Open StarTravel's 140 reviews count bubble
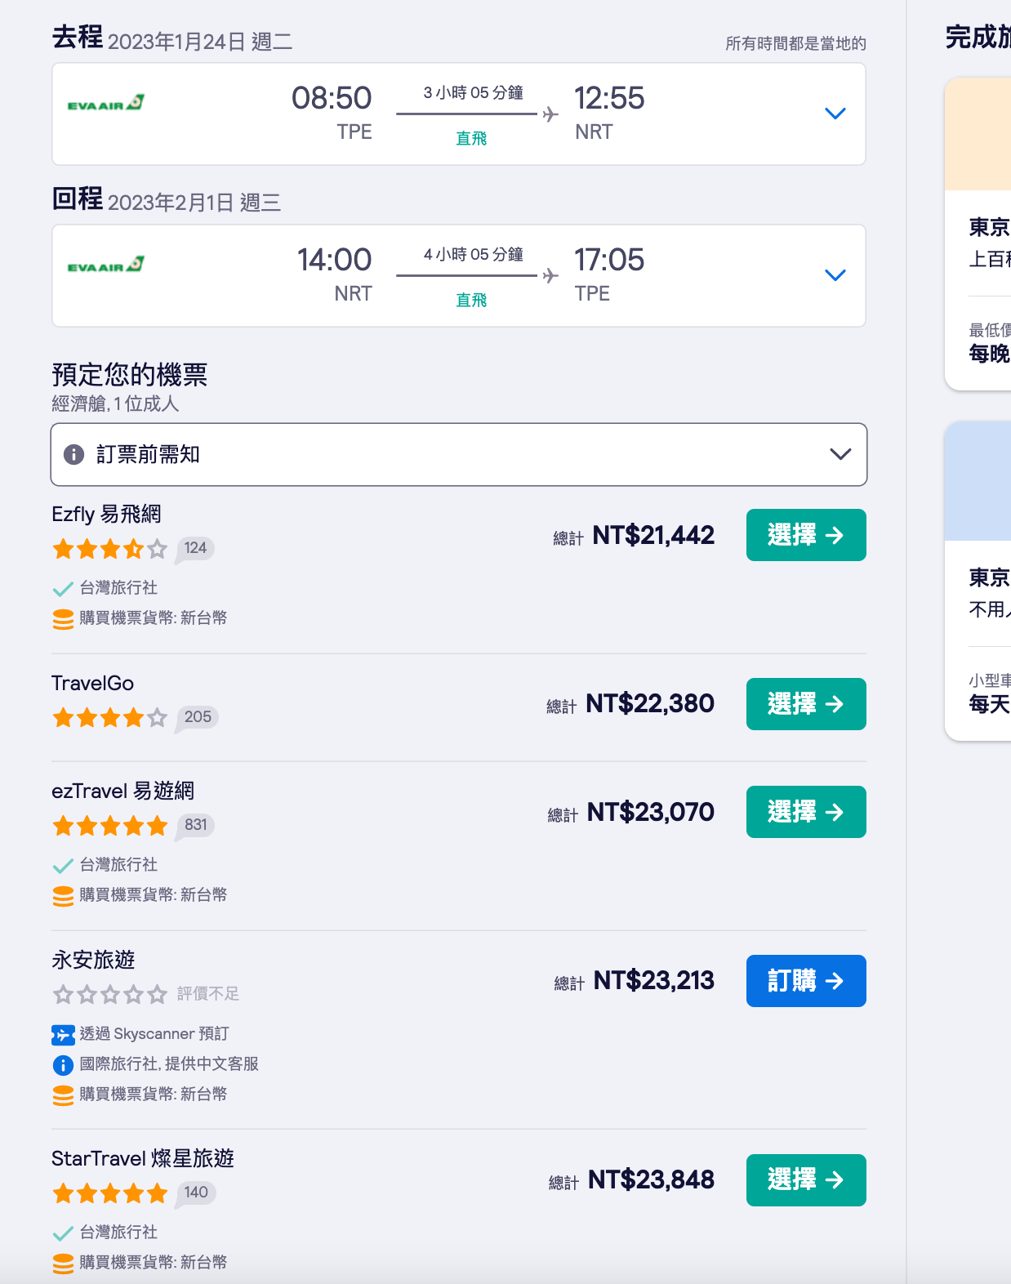Image resolution: width=1011 pixels, height=1284 pixels. click(196, 1193)
